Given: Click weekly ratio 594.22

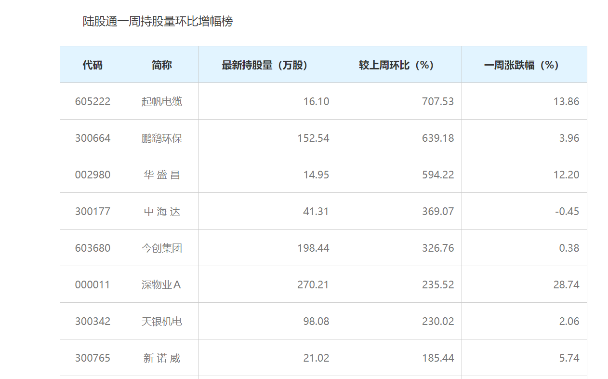Looking at the screenshot, I should [x=438, y=175].
